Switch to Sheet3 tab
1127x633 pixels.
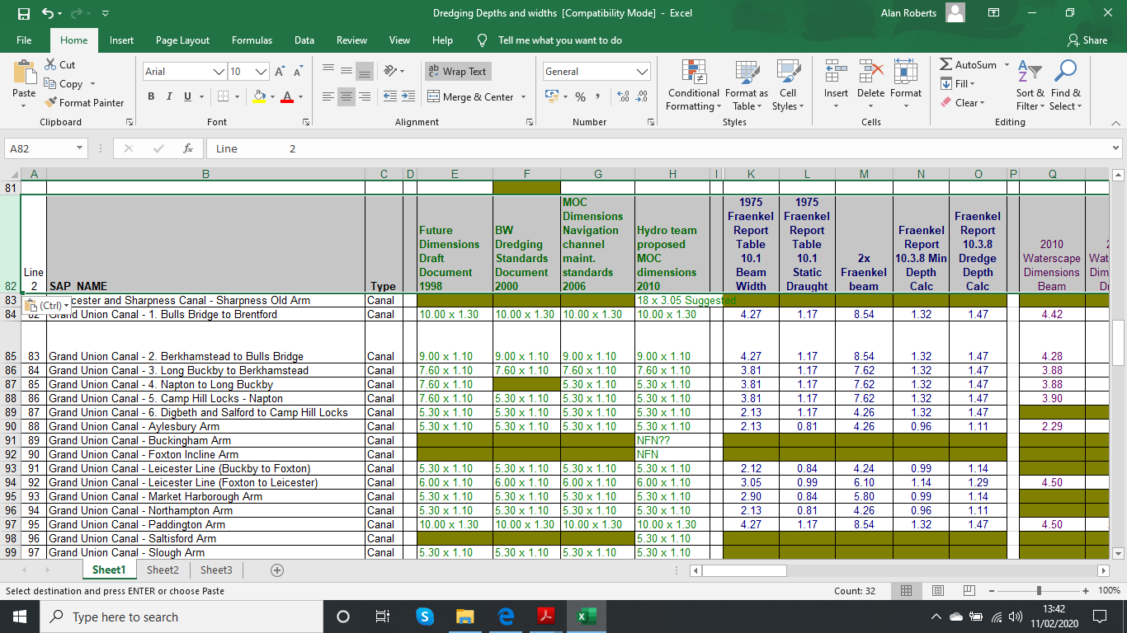point(216,570)
